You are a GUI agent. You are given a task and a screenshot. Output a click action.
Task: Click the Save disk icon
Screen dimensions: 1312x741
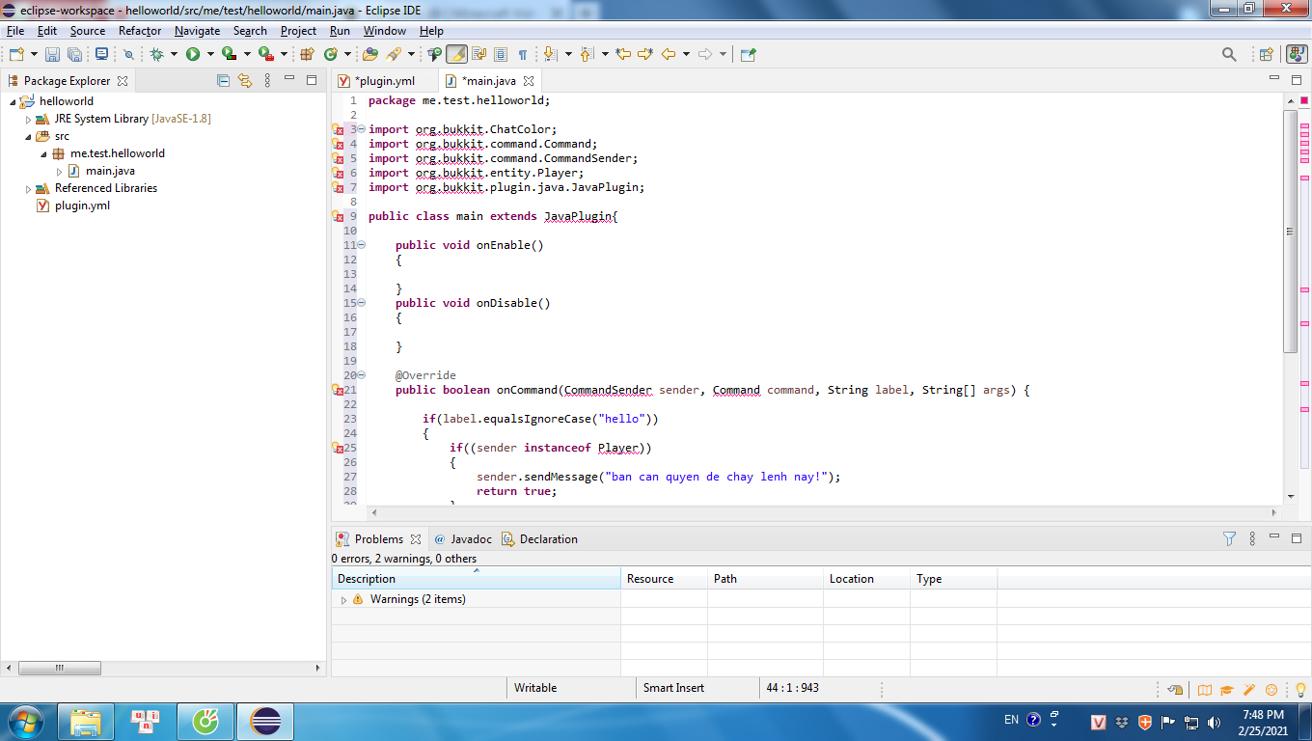(52, 55)
